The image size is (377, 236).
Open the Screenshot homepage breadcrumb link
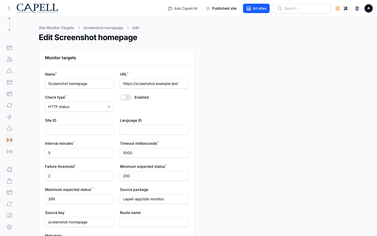coord(103,28)
